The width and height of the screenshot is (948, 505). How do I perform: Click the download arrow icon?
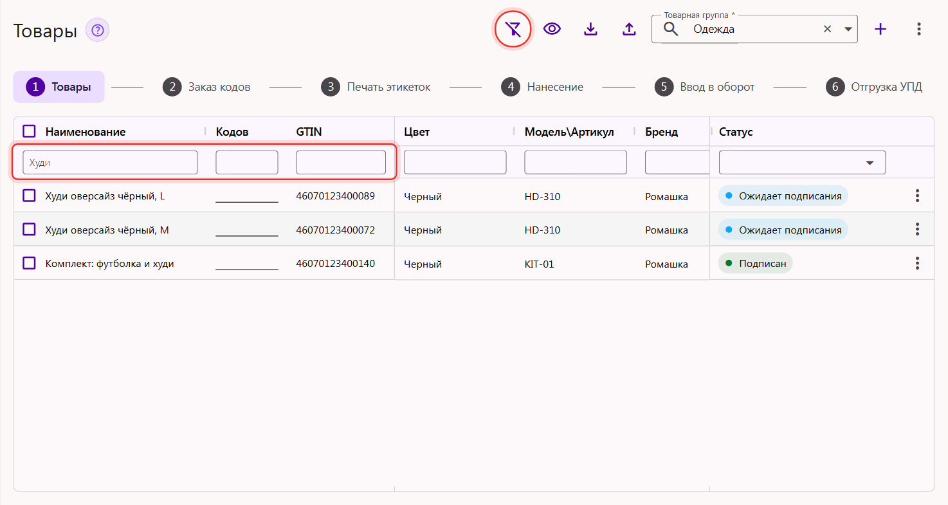coord(590,29)
